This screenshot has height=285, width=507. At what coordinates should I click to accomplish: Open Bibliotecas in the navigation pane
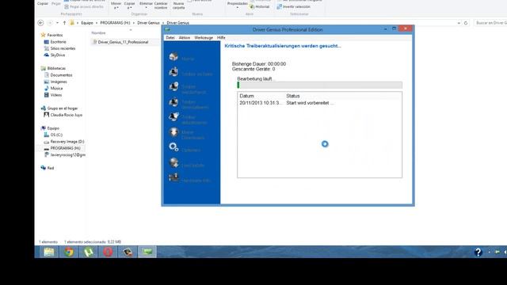point(53,69)
